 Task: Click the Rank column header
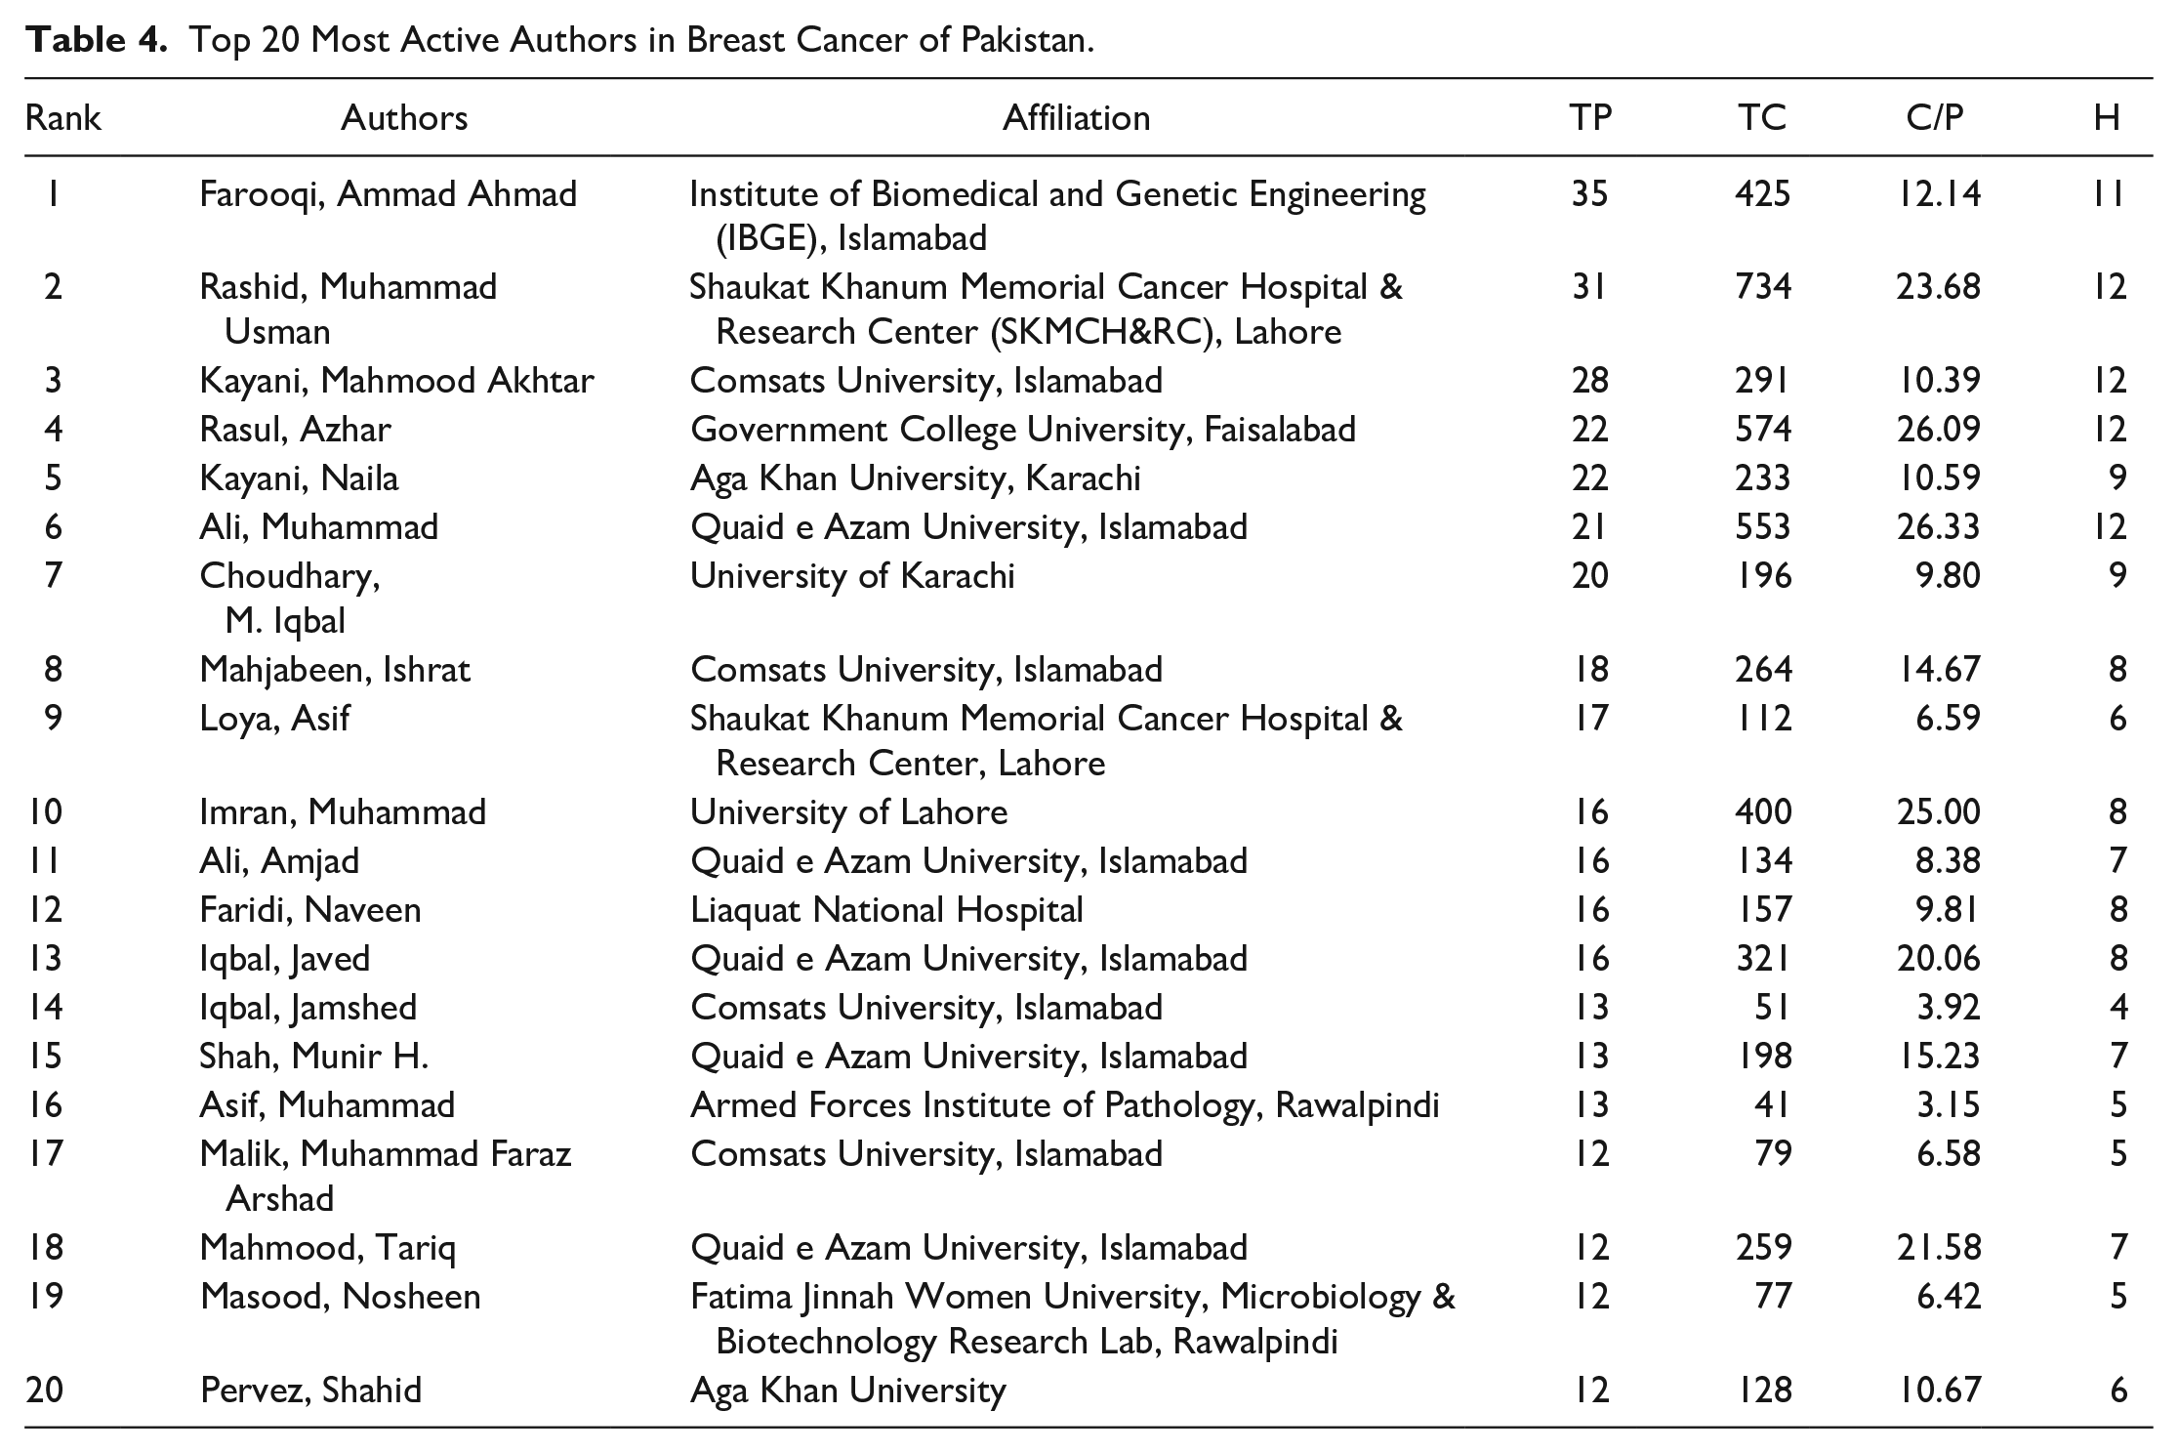63,118
